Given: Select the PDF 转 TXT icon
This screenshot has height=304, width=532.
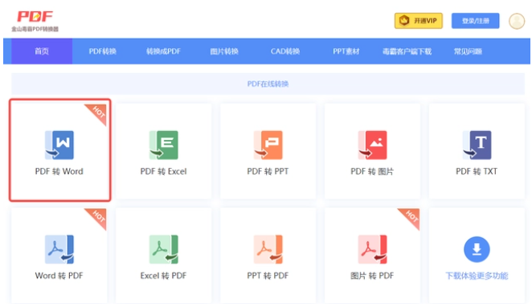Looking at the screenshot, I should [477, 145].
